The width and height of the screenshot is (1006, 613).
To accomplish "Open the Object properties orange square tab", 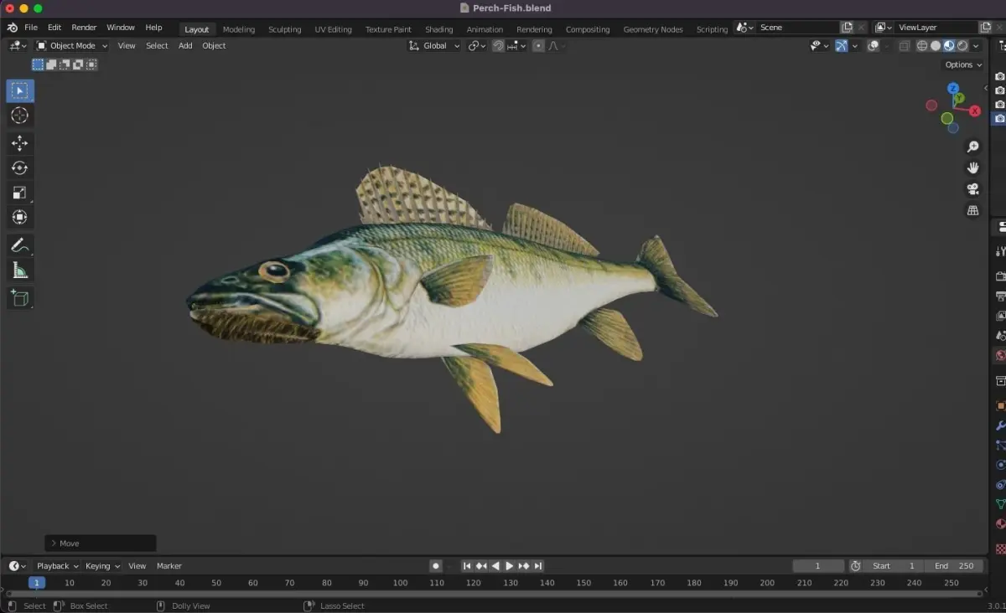I will coord(1000,406).
